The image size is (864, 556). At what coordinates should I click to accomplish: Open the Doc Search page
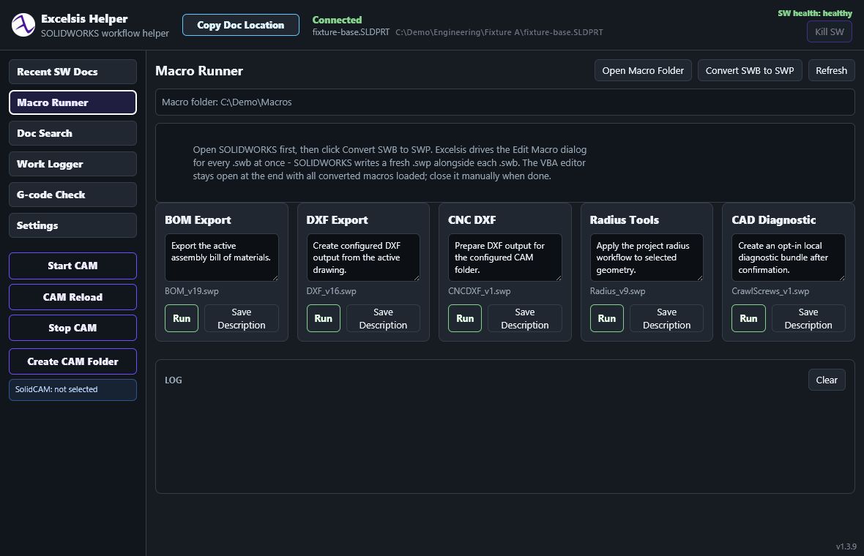point(72,133)
